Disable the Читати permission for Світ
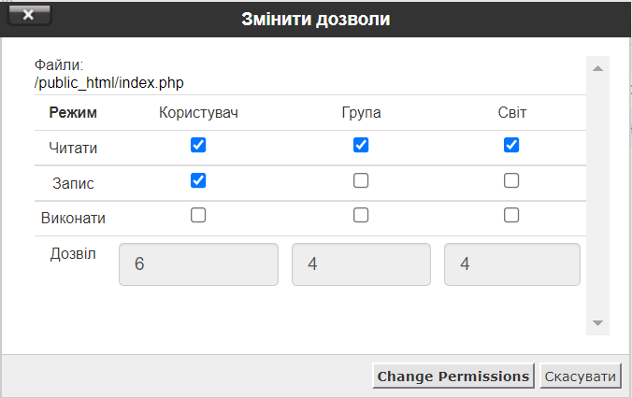632x398 pixels. pyautogui.click(x=511, y=145)
